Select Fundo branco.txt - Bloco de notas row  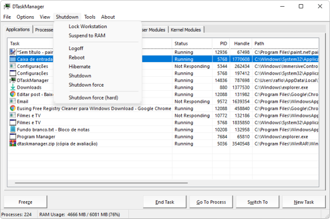coord(163,129)
